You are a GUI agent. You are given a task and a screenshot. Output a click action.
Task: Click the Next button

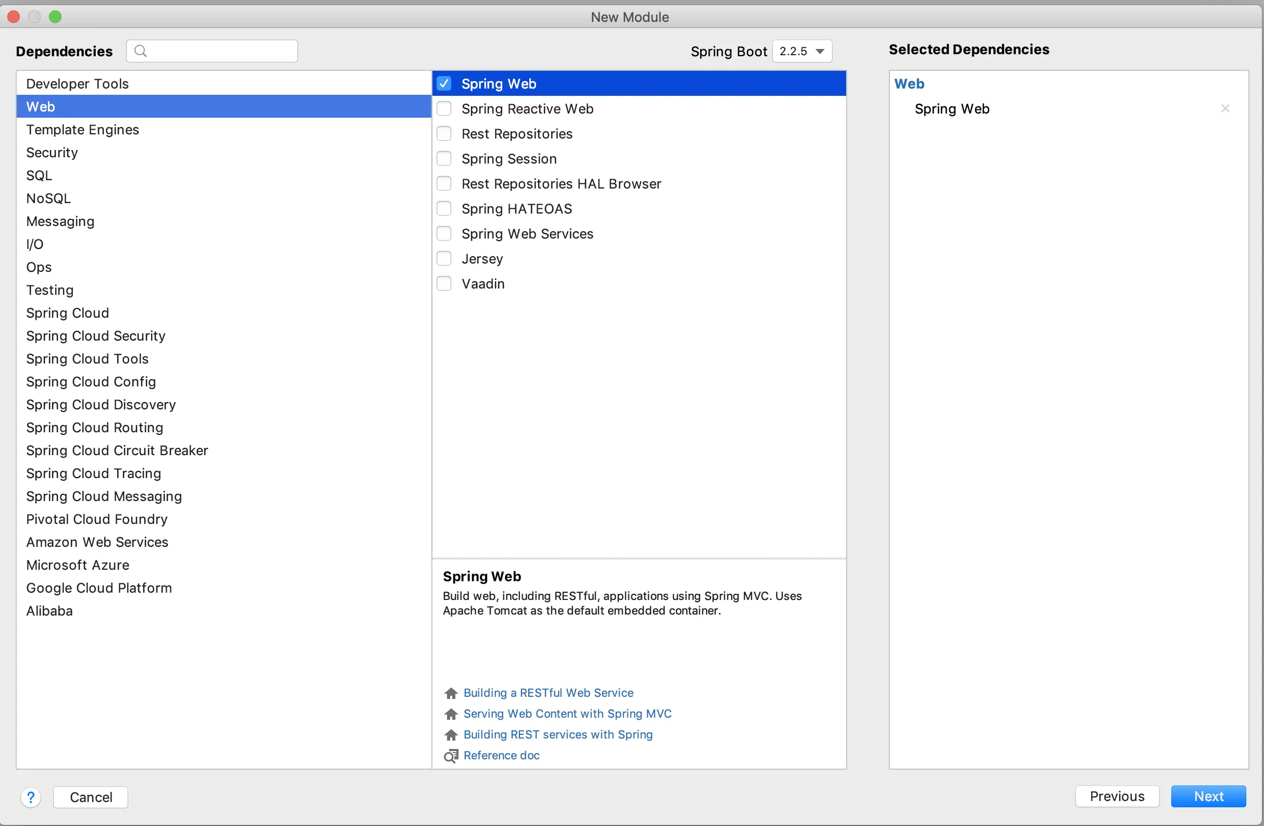[1208, 796]
